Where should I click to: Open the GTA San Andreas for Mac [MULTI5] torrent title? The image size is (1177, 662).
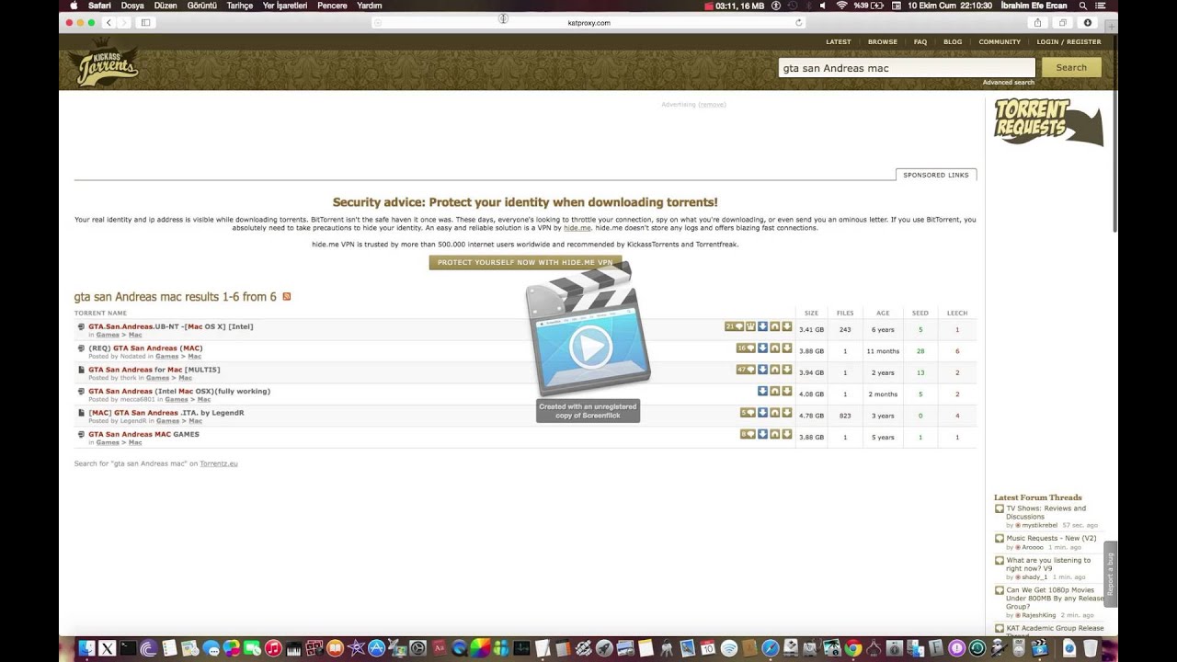[154, 370]
